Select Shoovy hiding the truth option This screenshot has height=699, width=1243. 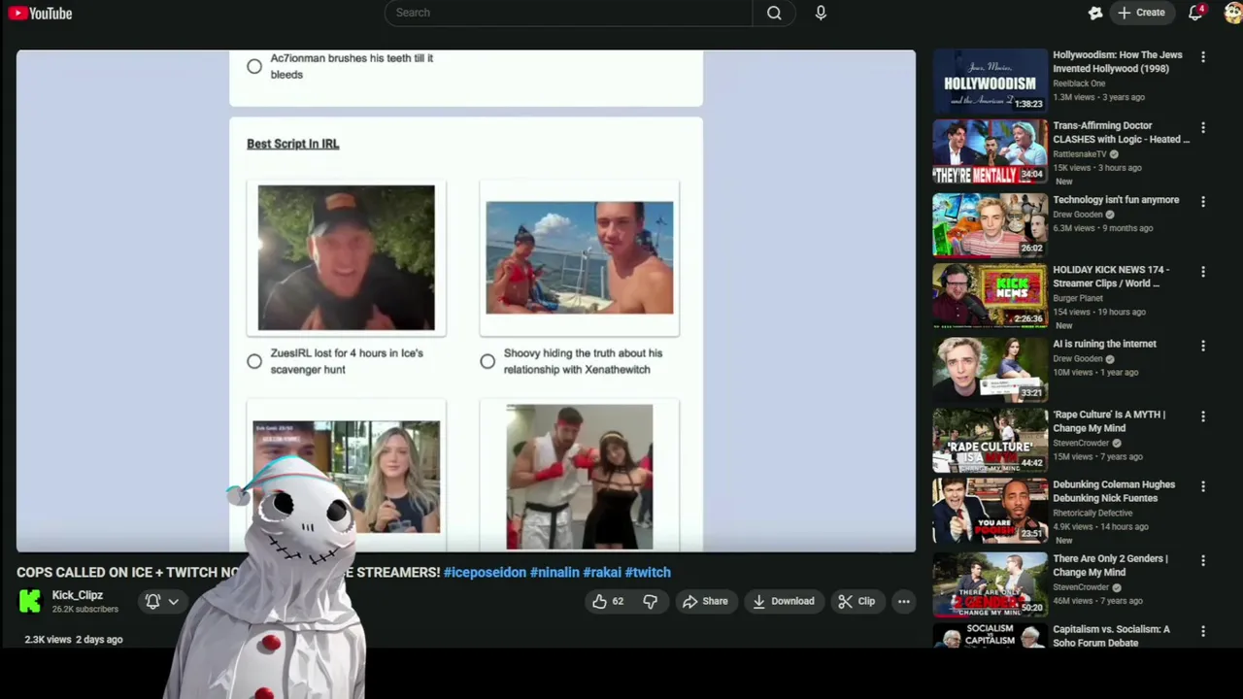point(487,361)
